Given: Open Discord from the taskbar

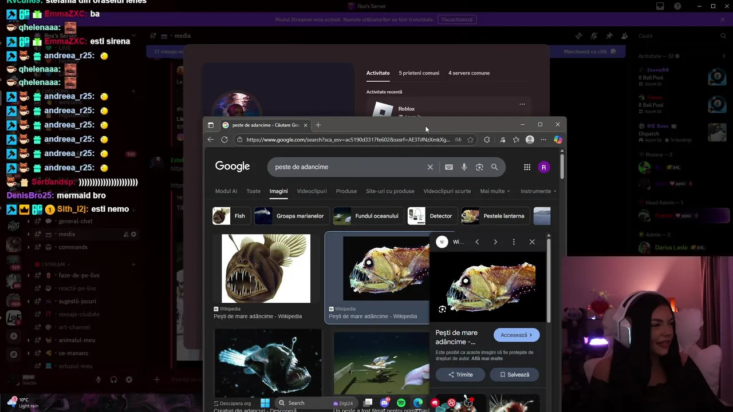Looking at the screenshot, I should pos(384,403).
